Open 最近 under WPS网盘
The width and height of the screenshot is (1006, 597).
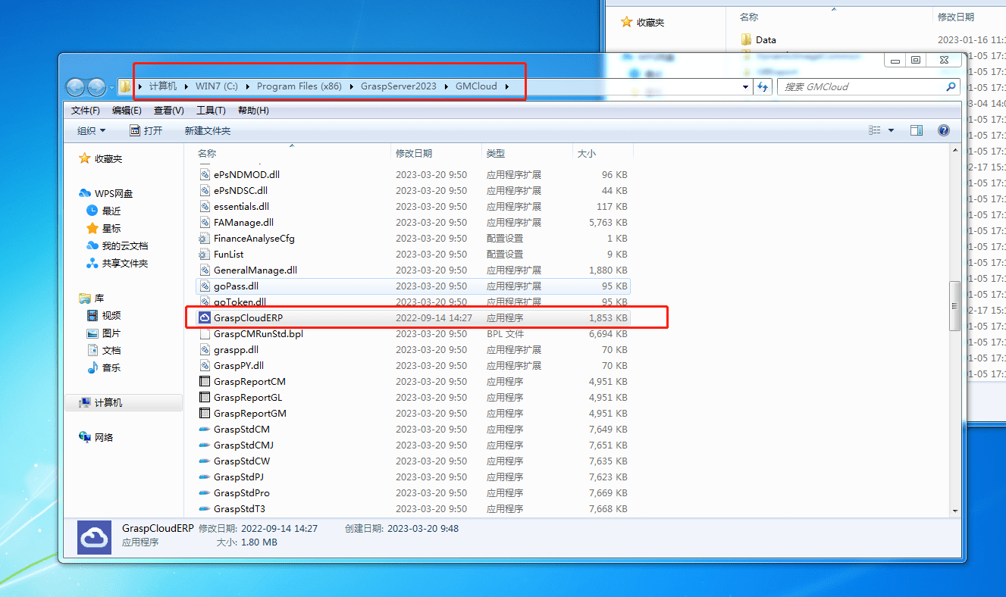(111, 211)
